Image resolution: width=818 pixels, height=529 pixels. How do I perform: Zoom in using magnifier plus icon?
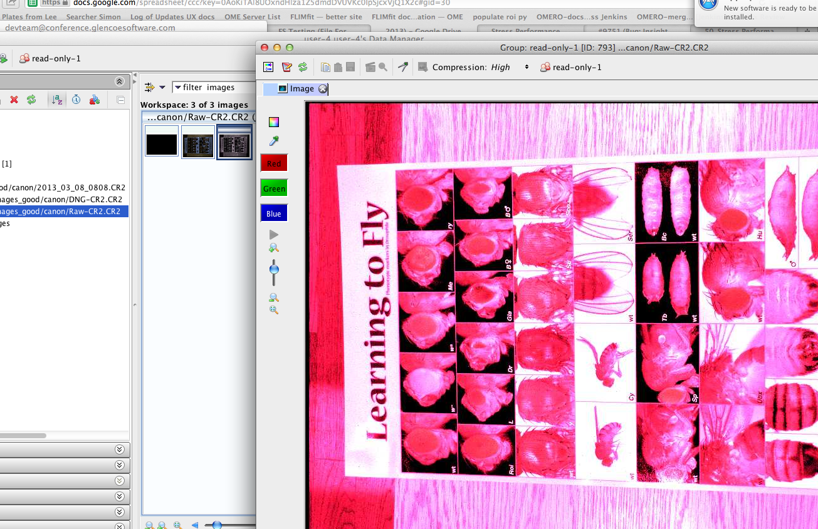(273, 248)
